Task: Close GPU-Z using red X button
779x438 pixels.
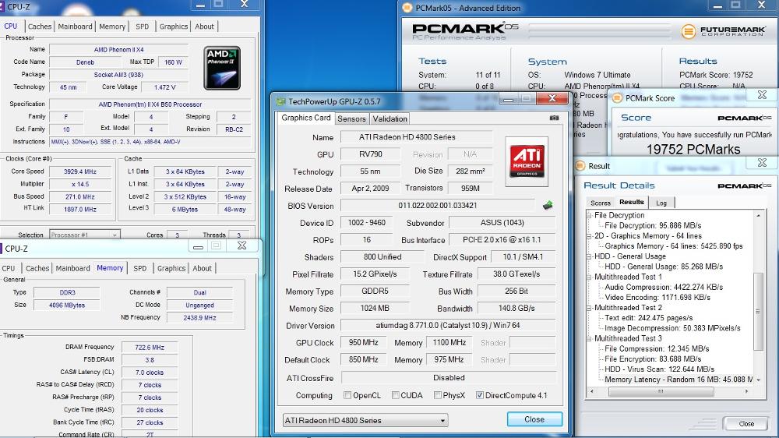Action: click(x=552, y=98)
